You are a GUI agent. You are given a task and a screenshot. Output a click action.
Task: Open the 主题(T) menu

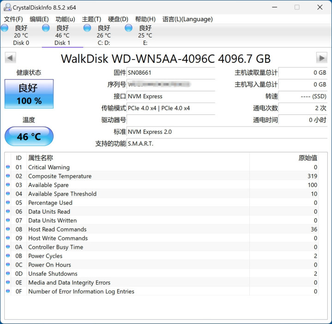pos(91,19)
